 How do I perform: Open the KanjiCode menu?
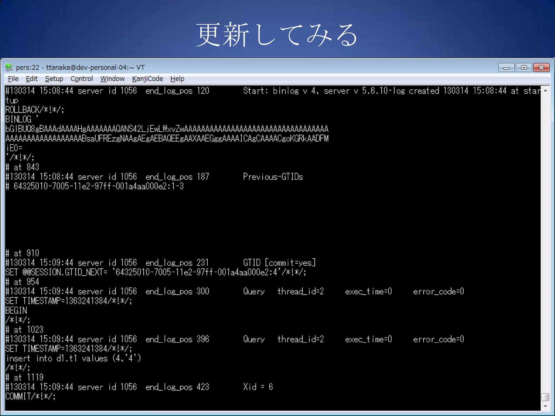point(147,79)
